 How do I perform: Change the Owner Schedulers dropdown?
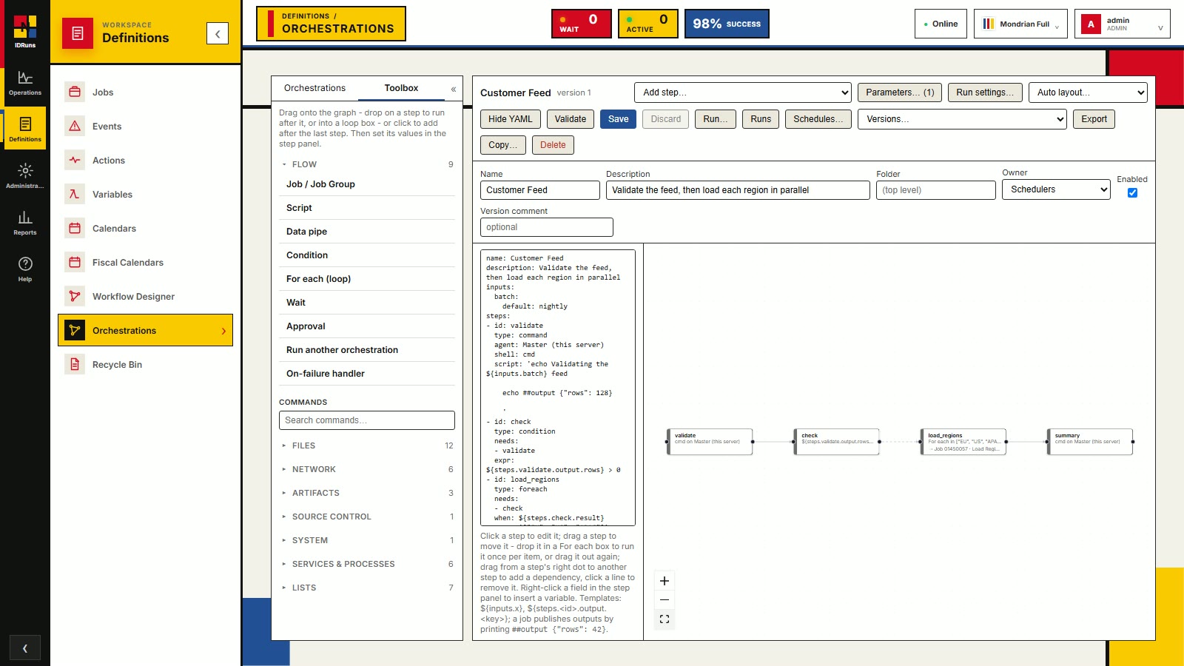pyautogui.click(x=1056, y=189)
